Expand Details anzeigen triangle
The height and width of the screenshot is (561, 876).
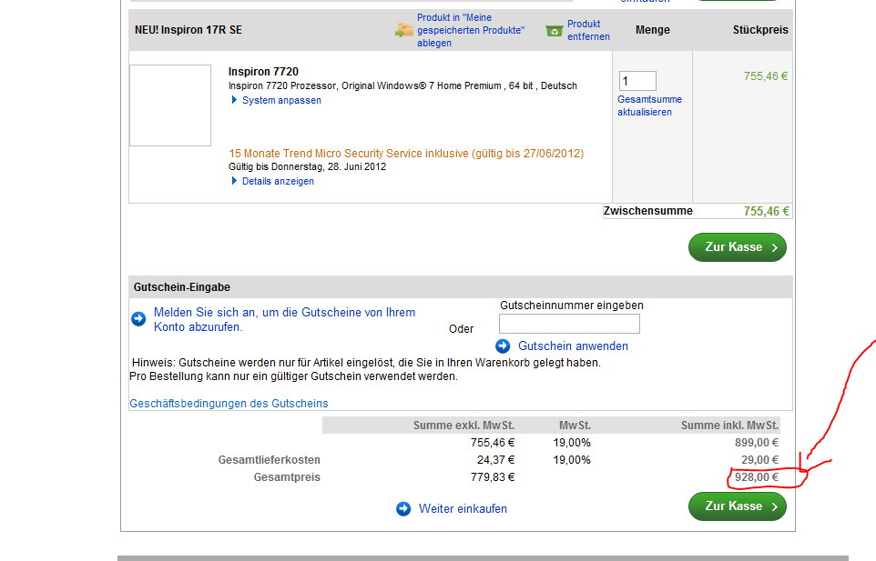coord(234,181)
